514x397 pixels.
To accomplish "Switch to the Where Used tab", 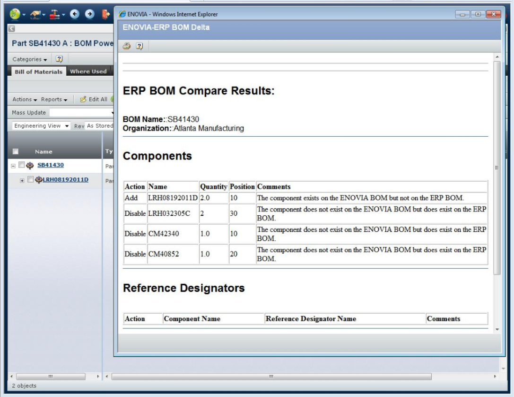I will 88,71.
